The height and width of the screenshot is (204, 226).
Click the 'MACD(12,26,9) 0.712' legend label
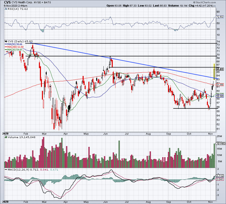[x=23, y=170]
